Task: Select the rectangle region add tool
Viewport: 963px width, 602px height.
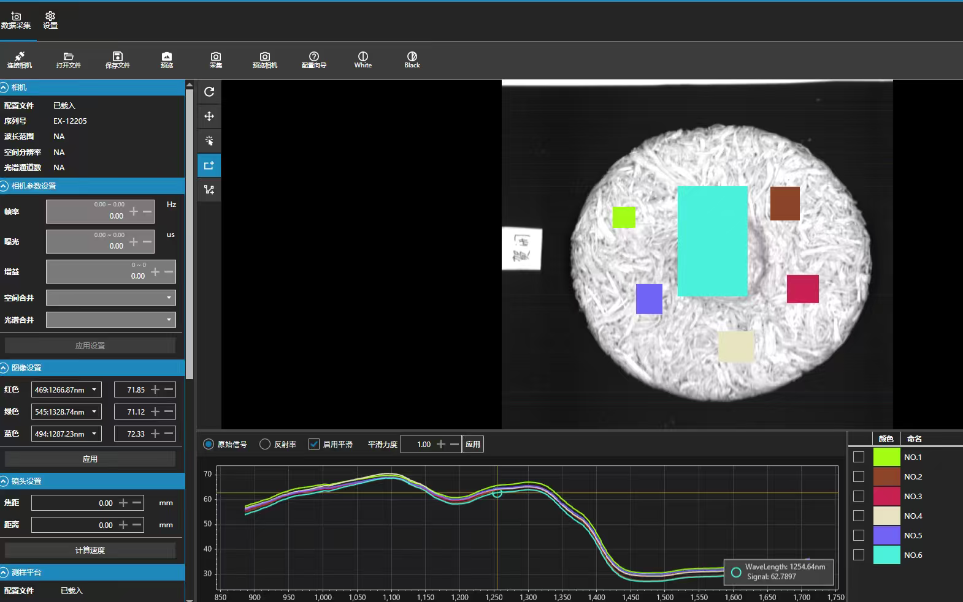Action: (x=209, y=165)
